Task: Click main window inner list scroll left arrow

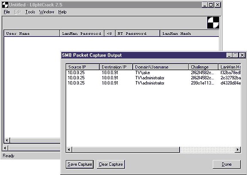Action: [7, 140]
